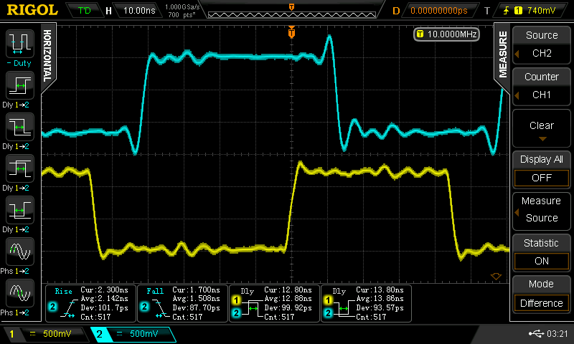574x344 pixels.
Task: Click the RIGOL logo
Action: click(x=32, y=10)
